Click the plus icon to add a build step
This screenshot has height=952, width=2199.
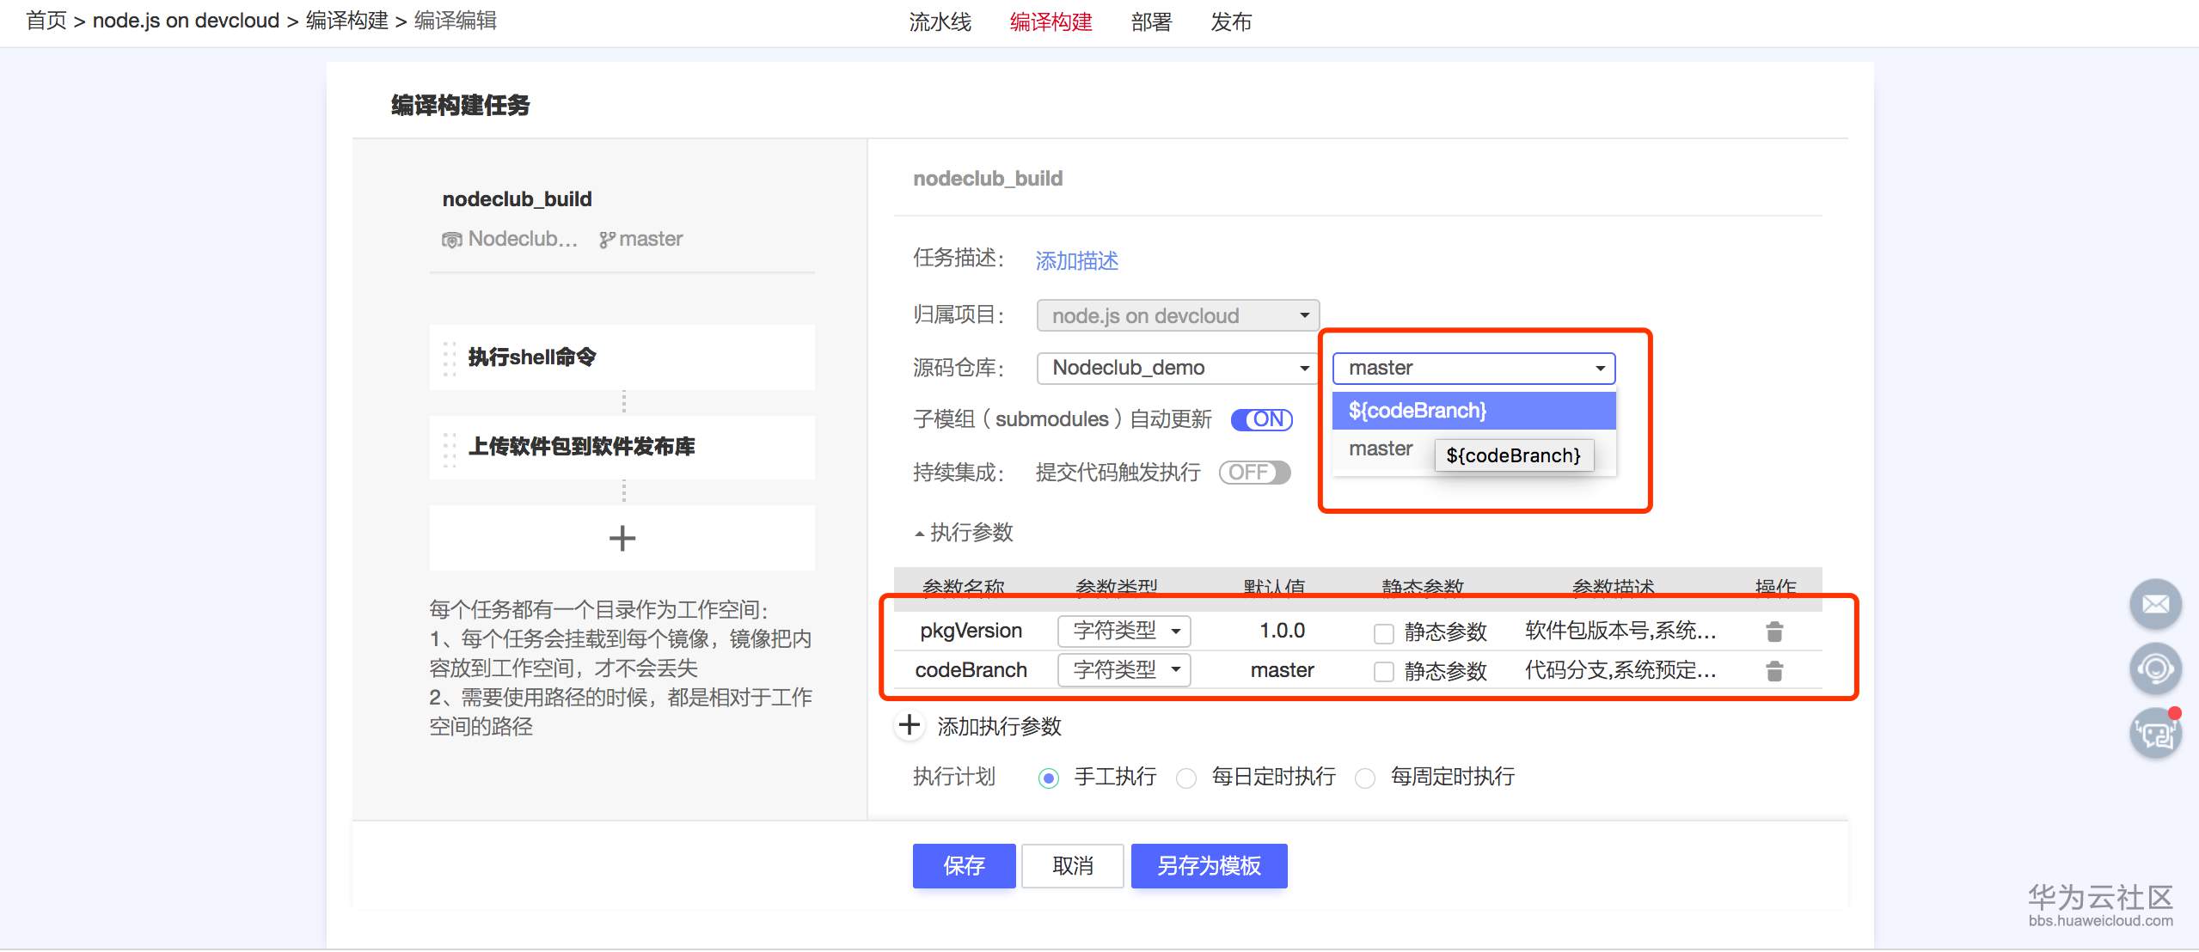[x=622, y=538]
